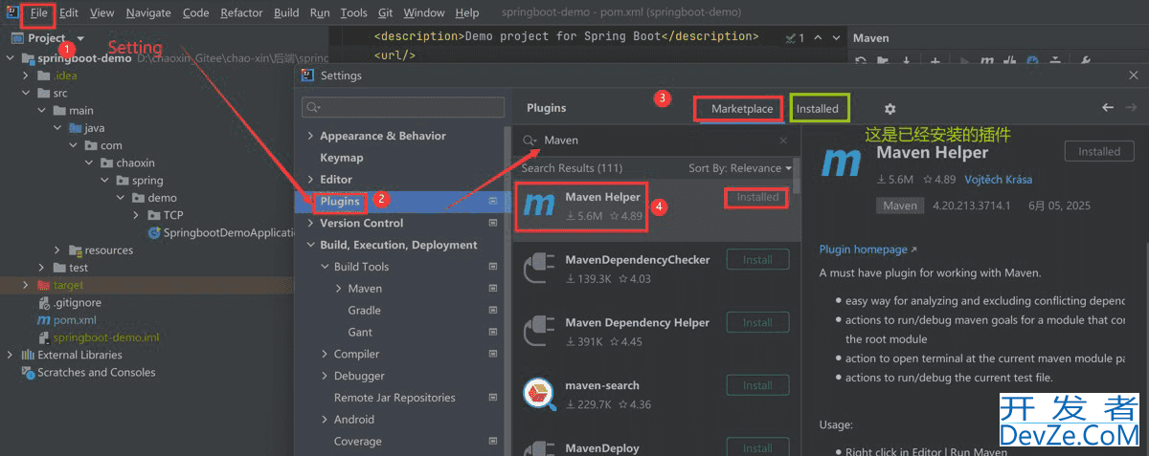
Task: Click the inspection warnings indicator in editor
Action: tap(794, 37)
